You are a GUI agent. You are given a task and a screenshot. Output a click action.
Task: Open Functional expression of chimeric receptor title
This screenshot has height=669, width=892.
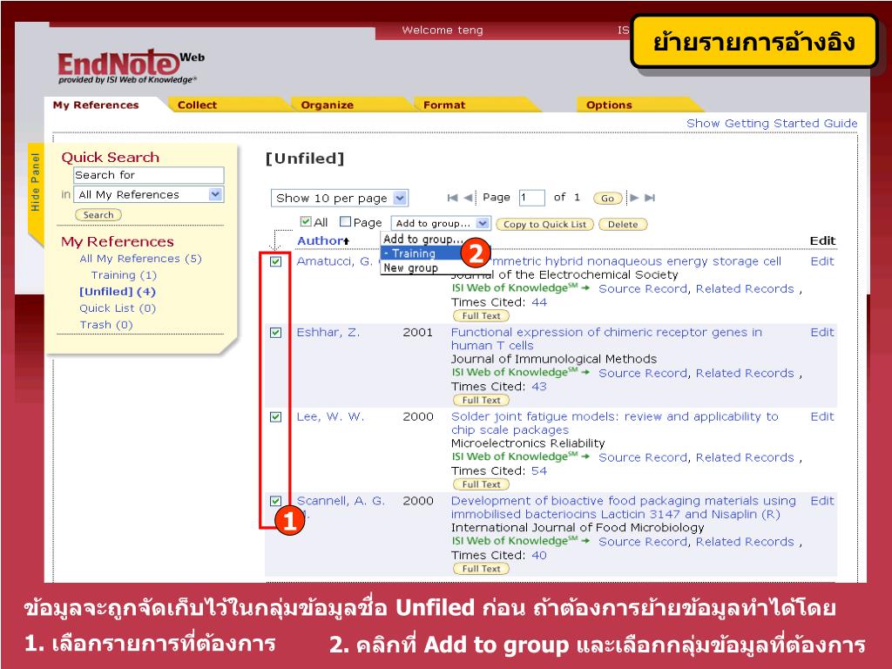(x=606, y=339)
